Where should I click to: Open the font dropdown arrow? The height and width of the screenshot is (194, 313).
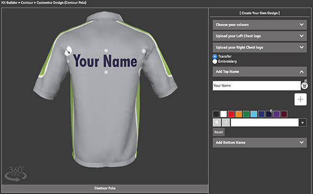(302, 123)
